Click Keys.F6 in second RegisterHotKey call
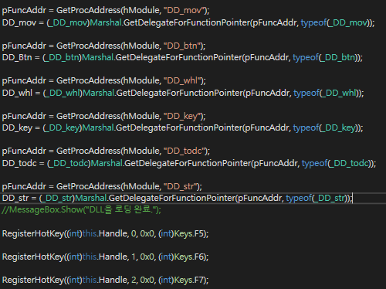 189,257
